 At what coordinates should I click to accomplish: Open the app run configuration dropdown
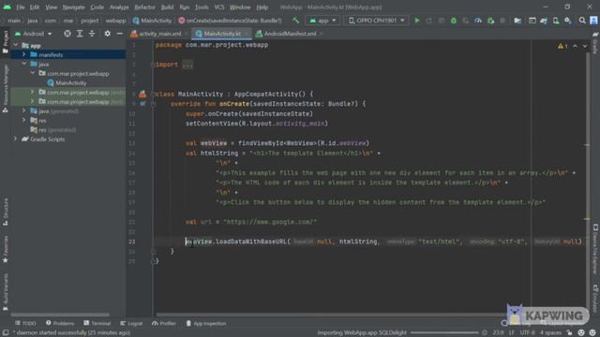point(322,21)
